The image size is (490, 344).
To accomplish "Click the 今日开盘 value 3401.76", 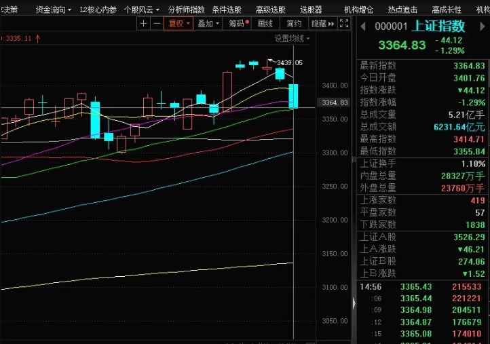I will click(469, 78).
